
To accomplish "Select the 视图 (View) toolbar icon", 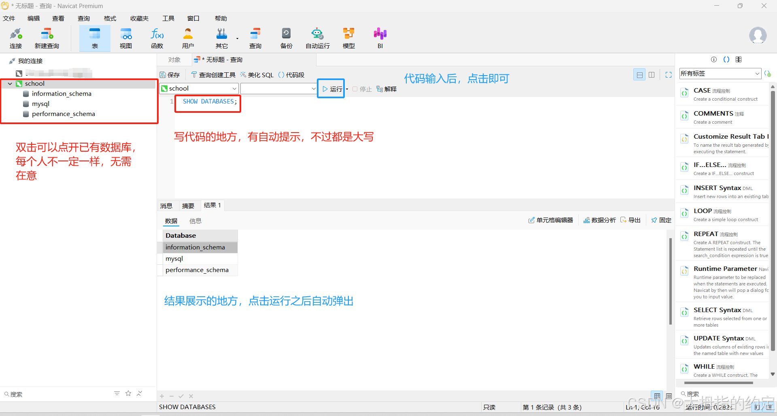I will tap(126, 38).
